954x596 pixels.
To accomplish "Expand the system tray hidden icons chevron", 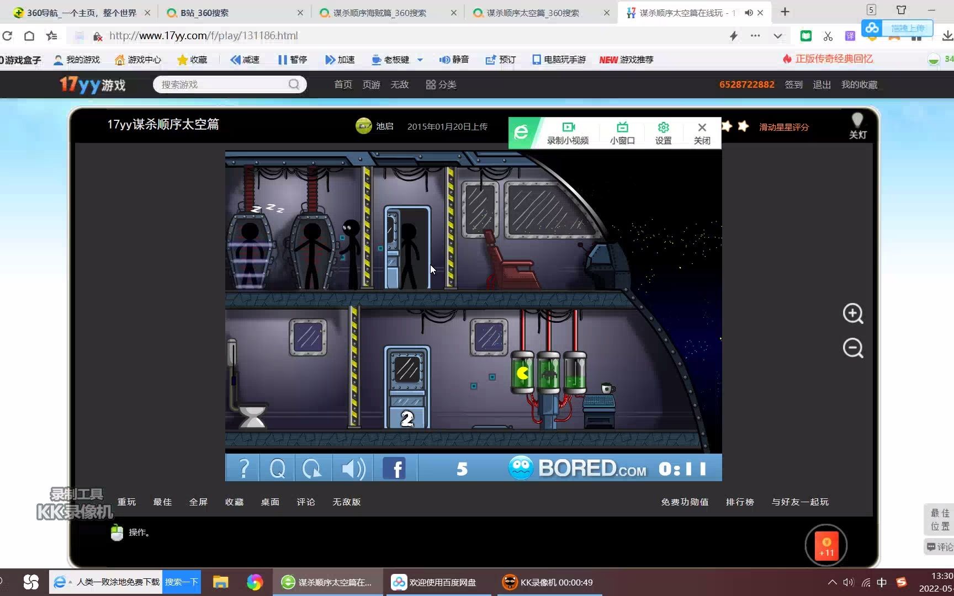I will [x=832, y=582].
